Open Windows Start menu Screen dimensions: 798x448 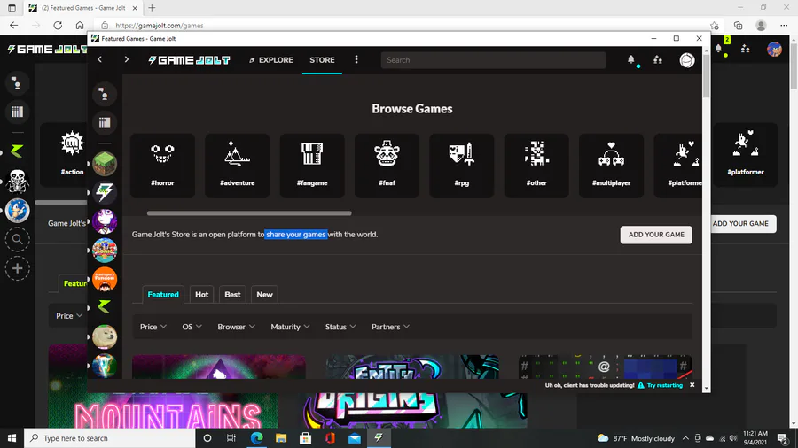point(12,438)
